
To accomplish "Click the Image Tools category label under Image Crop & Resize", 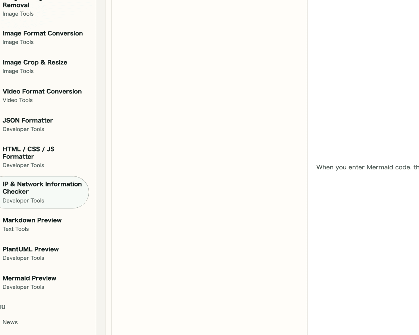I will click(x=18, y=71).
